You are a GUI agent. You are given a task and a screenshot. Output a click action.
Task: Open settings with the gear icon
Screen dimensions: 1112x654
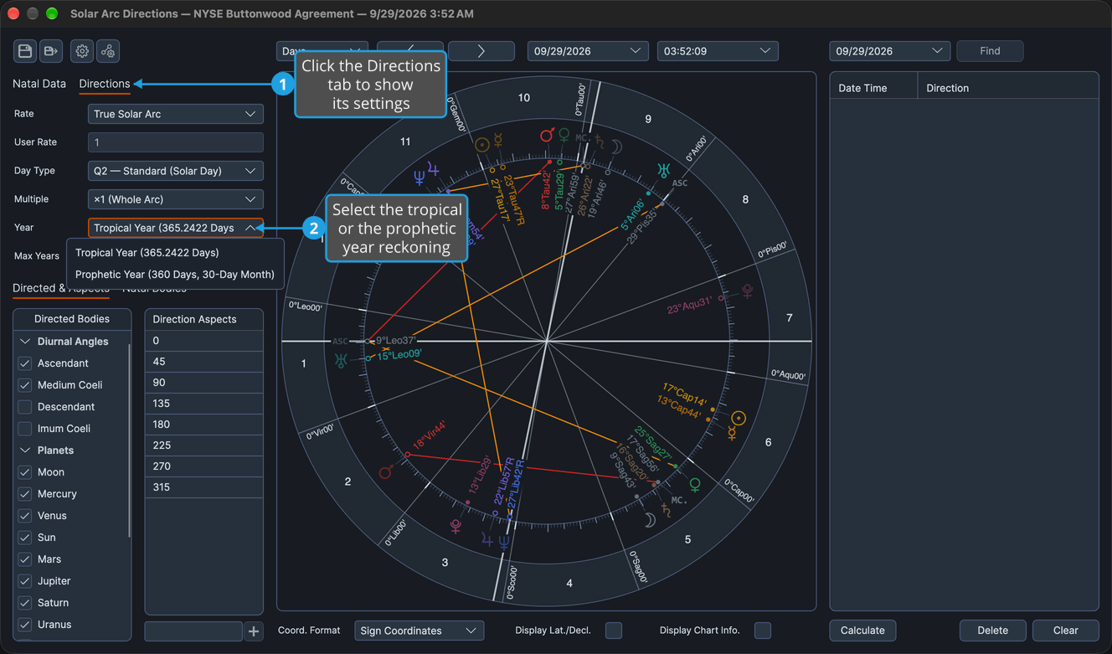pyautogui.click(x=82, y=51)
